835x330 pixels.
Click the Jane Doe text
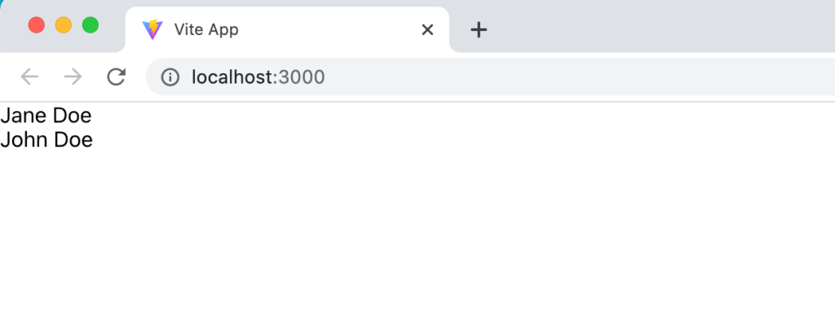point(46,116)
